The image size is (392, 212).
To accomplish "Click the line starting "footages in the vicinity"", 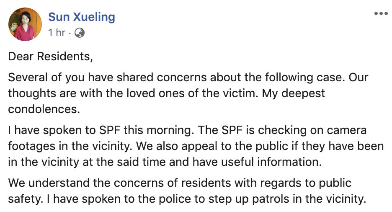I will (196, 146).
